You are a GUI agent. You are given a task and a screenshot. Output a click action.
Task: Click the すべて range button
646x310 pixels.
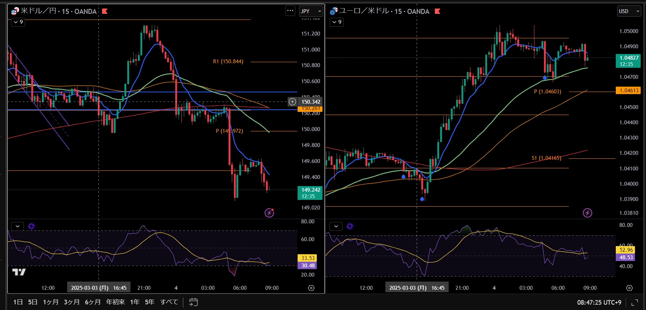point(169,302)
